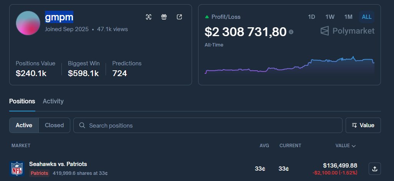This screenshot has width=394, height=181.
Task: Click the All-Time label under profit
Action: click(x=214, y=45)
